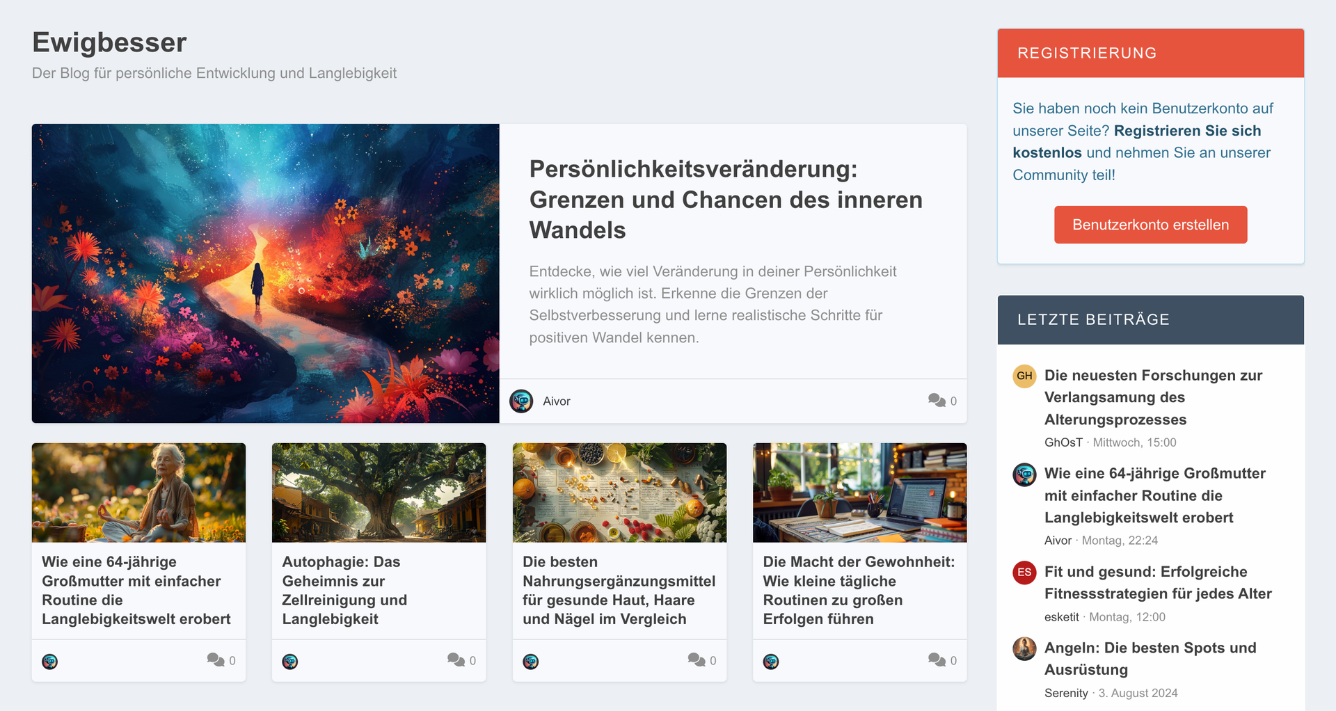Click Aivor's avatar on the featured article

[x=521, y=401]
